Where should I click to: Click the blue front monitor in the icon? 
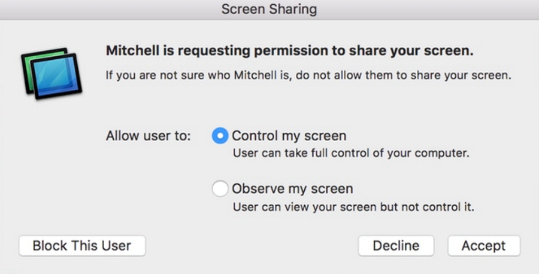pos(56,77)
